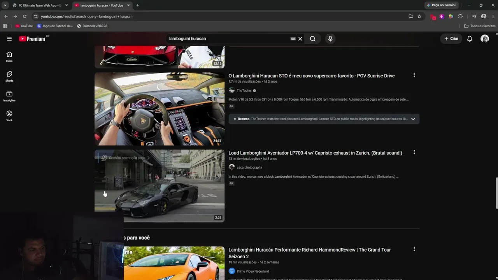Viewport: 498px width, 280px height.
Task: Open the browser extensions puzzle menu
Action: tap(460, 16)
